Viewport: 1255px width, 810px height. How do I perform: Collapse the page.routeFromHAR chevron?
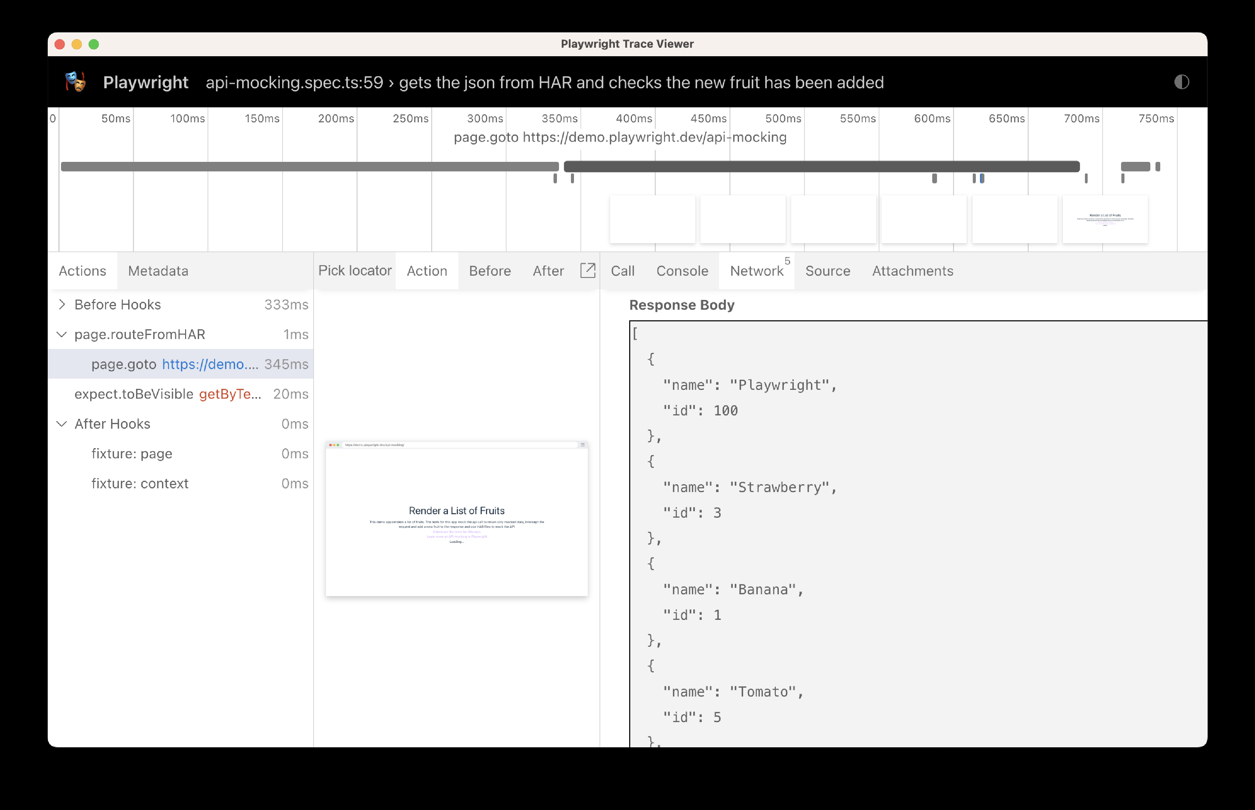[x=62, y=335]
